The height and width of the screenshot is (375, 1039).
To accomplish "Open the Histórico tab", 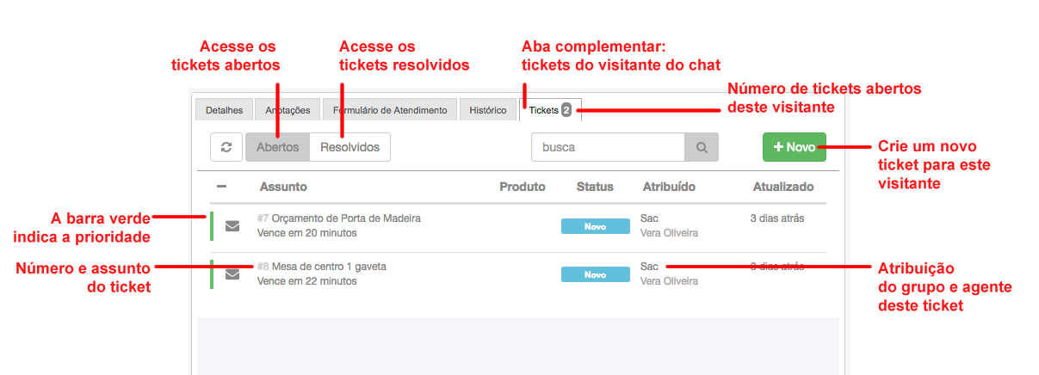I will click(x=488, y=110).
